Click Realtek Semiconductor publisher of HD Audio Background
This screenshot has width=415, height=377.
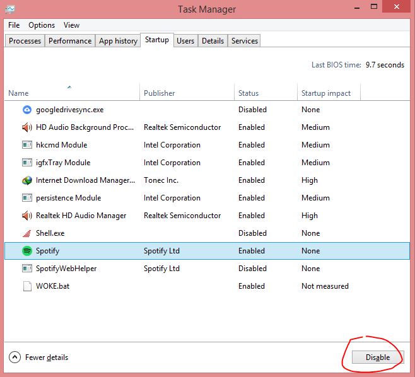pyautogui.click(x=182, y=127)
